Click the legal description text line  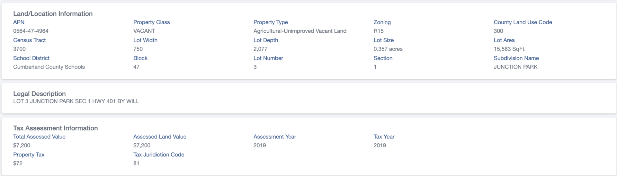pyautogui.click(x=76, y=101)
